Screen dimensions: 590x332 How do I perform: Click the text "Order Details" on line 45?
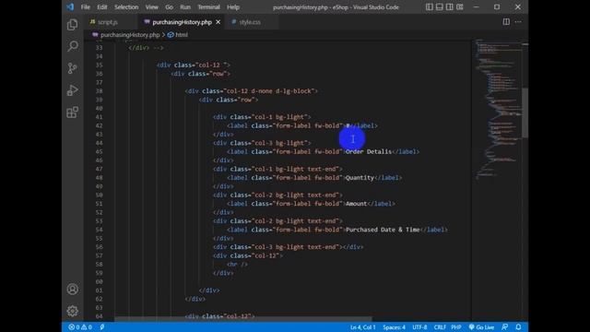click(369, 151)
